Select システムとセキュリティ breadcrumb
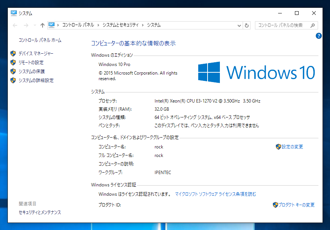Screen dimensions: 330x230 pyautogui.click(x=121, y=25)
